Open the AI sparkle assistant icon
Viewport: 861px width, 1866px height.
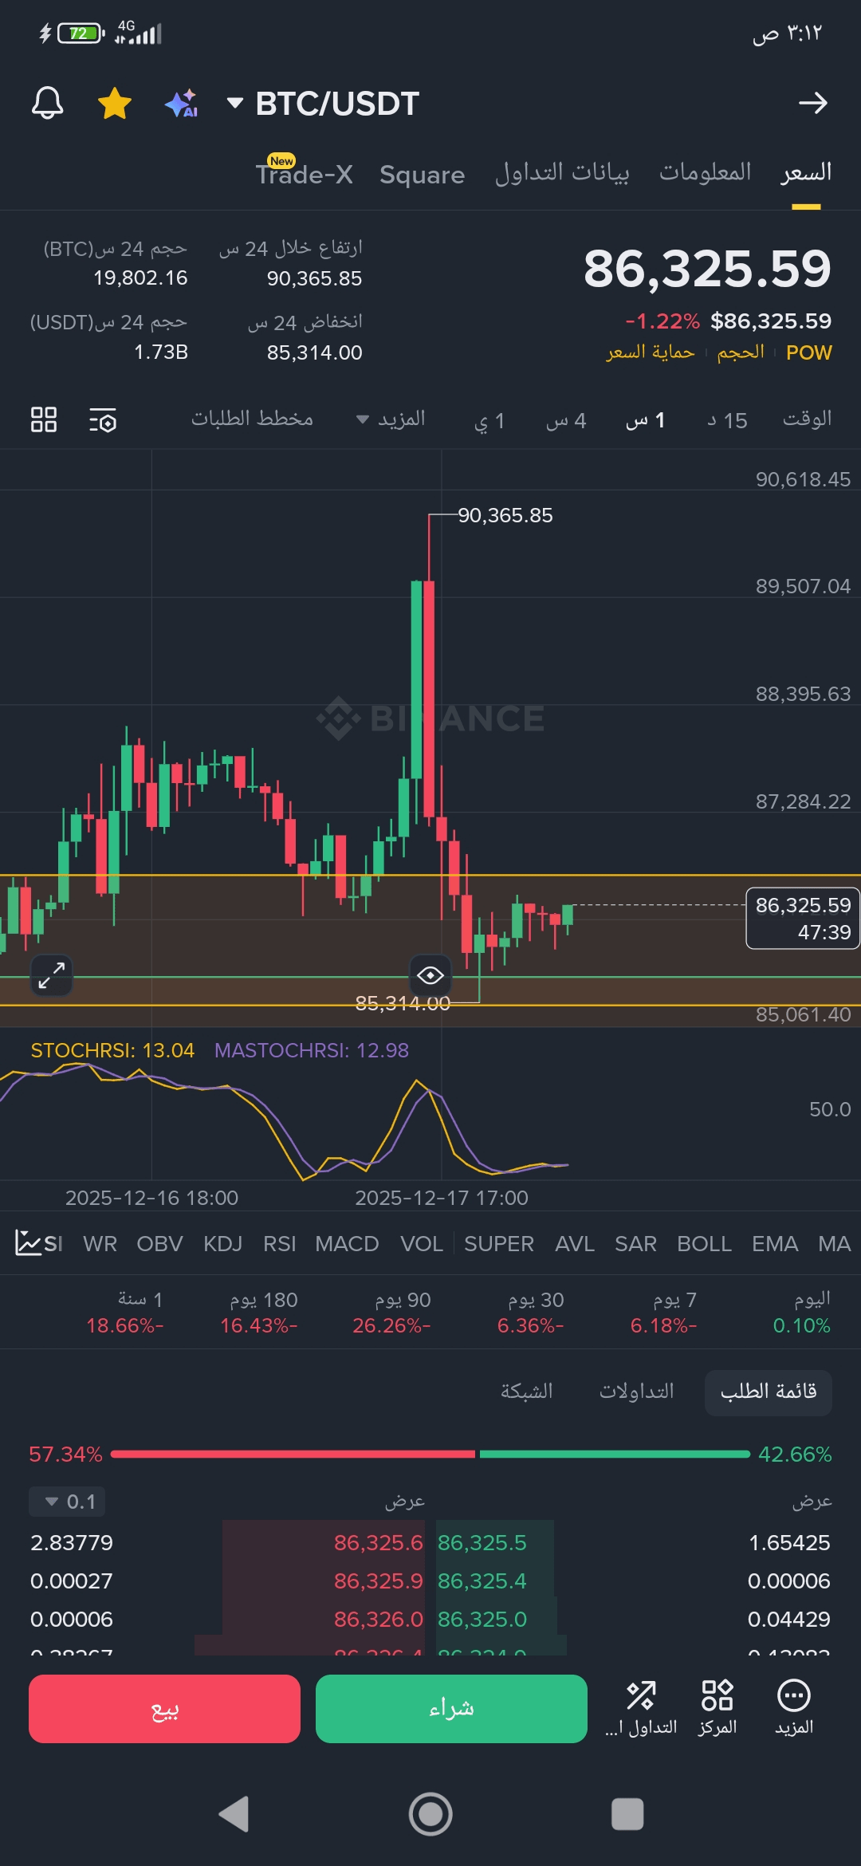[182, 104]
